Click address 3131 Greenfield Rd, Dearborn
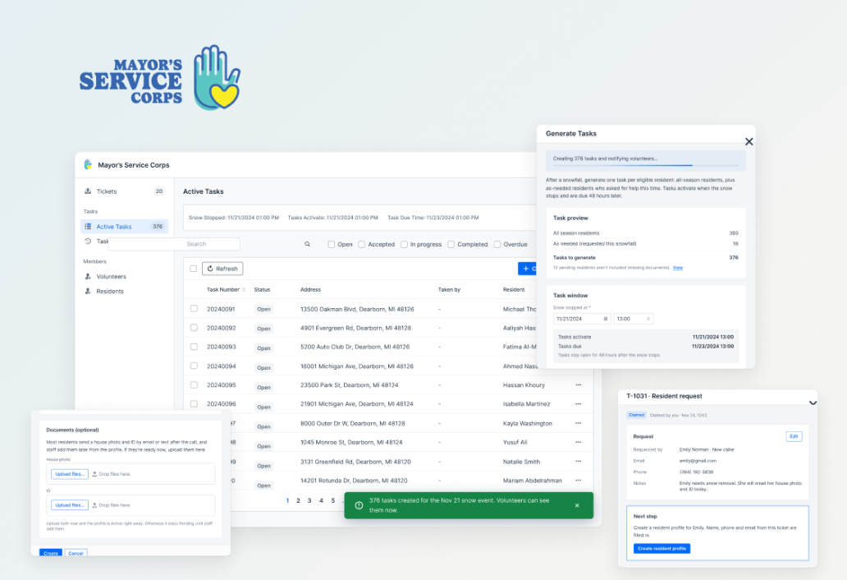 (355, 463)
